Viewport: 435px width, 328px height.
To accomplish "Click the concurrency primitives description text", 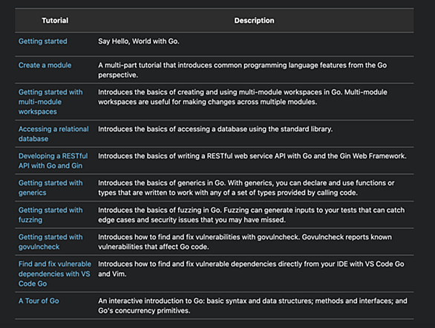I will click(x=252, y=306).
